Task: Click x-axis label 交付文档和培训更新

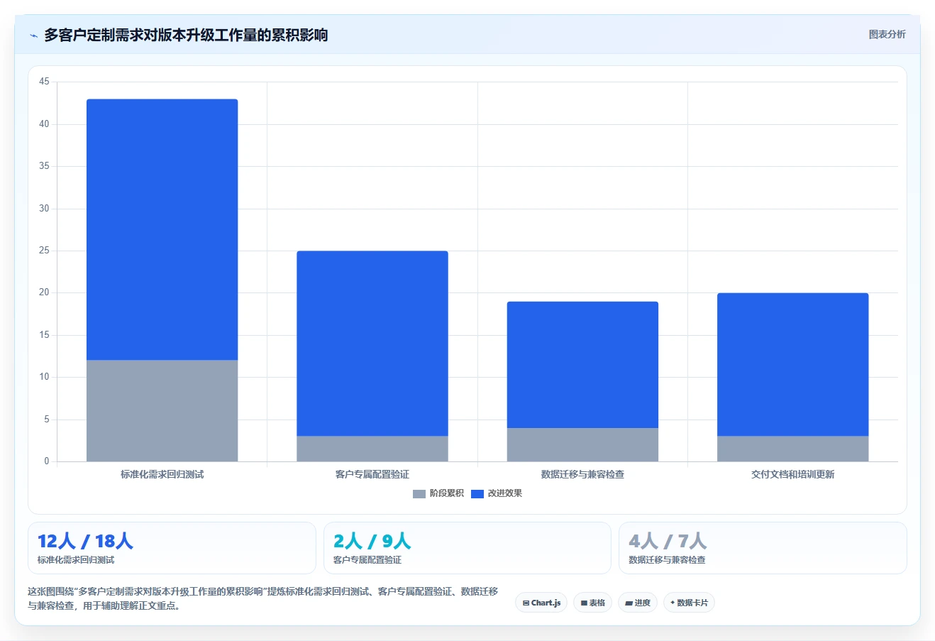Action: [x=792, y=474]
